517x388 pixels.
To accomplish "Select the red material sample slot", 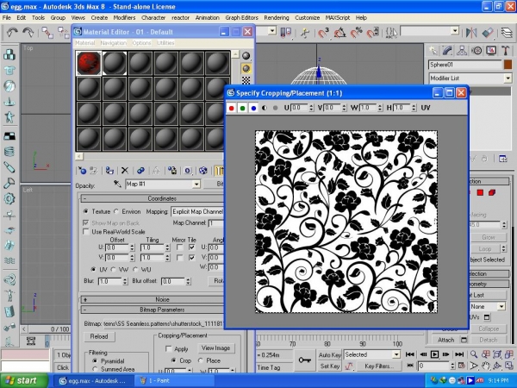I will pyautogui.click(x=89, y=63).
